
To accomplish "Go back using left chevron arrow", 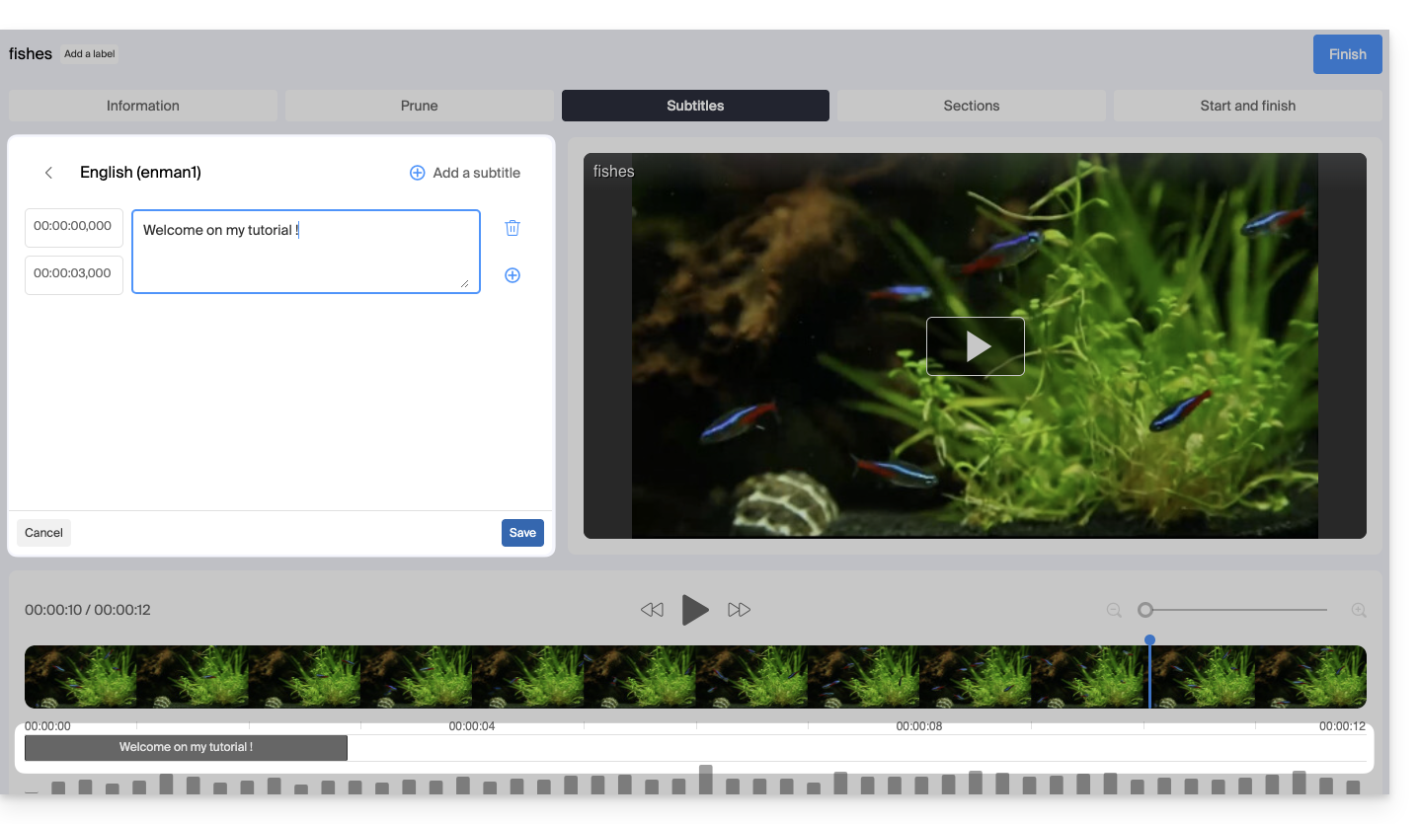I will click(48, 173).
